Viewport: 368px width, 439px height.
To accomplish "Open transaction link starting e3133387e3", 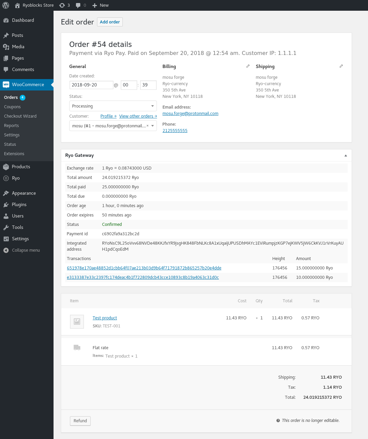I will [x=143, y=277].
